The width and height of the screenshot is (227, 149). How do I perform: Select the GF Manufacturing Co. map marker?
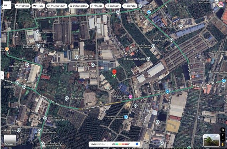click(x=148, y=59)
